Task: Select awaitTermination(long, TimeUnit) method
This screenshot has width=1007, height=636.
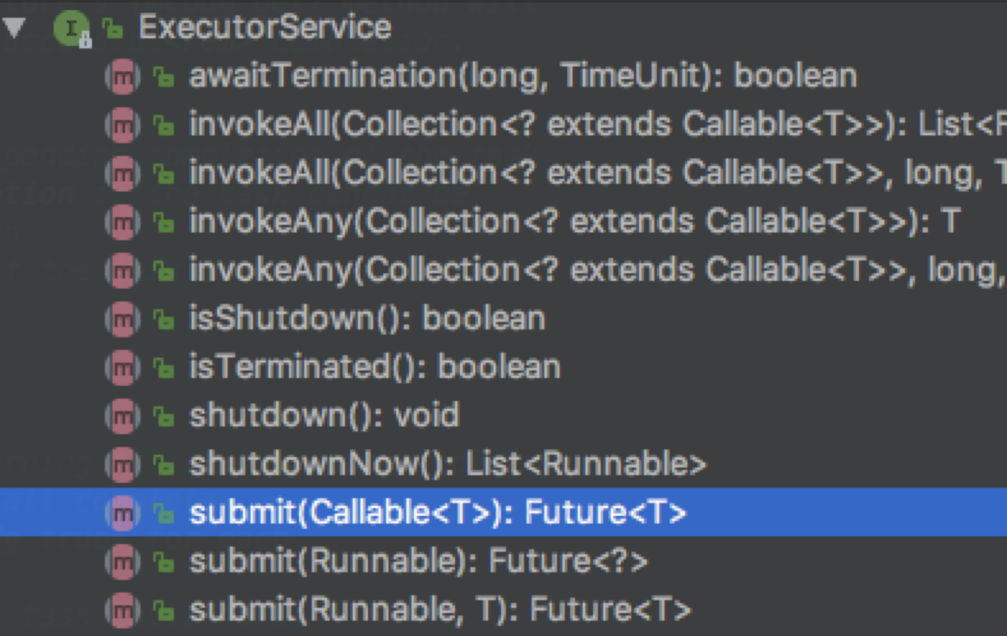Action: pos(523,76)
